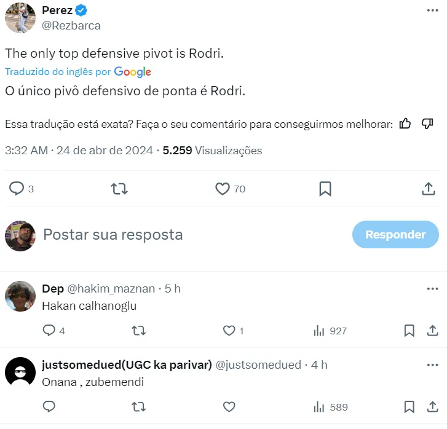Give thumbs up to the translation
The height and width of the screenshot is (429, 447).
pyautogui.click(x=405, y=124)
